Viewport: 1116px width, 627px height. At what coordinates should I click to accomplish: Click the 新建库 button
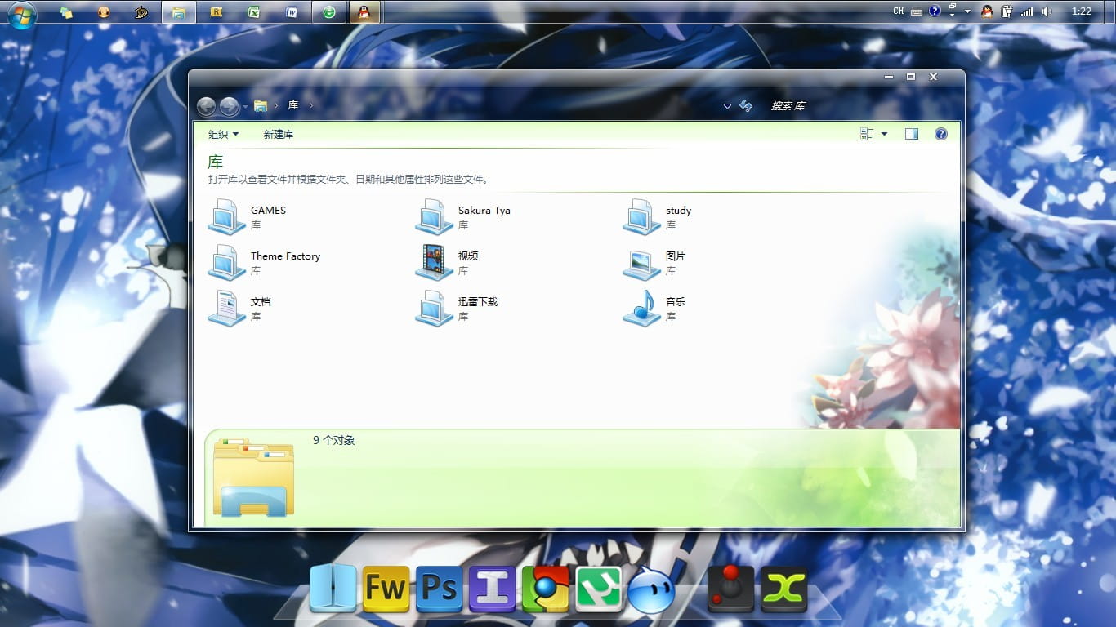[279, 134]
